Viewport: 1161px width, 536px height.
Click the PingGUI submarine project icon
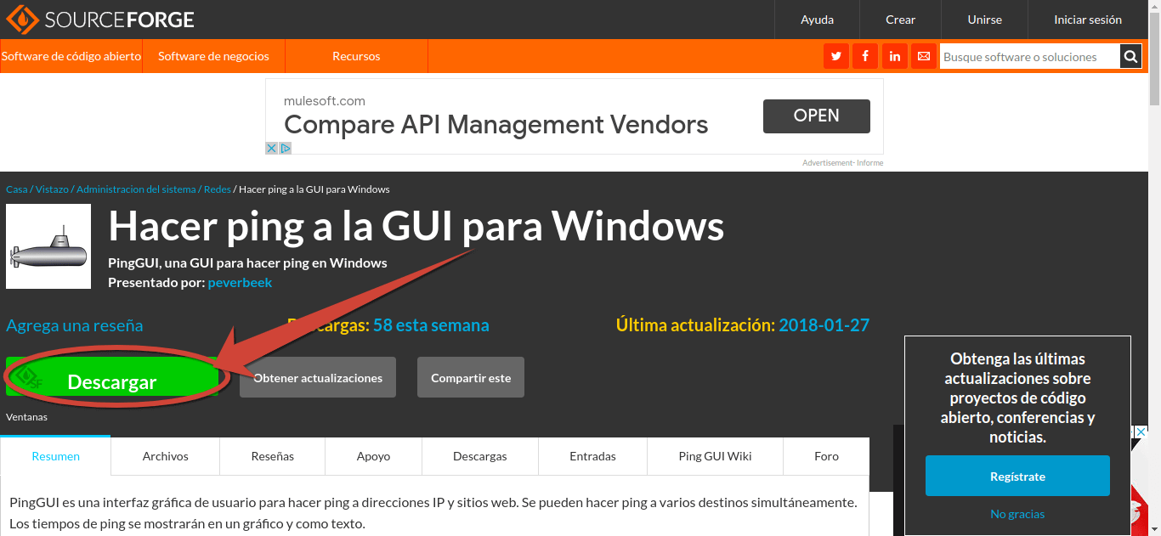click(48, 246)
